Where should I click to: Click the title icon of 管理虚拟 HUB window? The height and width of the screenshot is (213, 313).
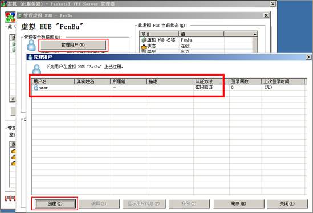[x=20, y=15]
